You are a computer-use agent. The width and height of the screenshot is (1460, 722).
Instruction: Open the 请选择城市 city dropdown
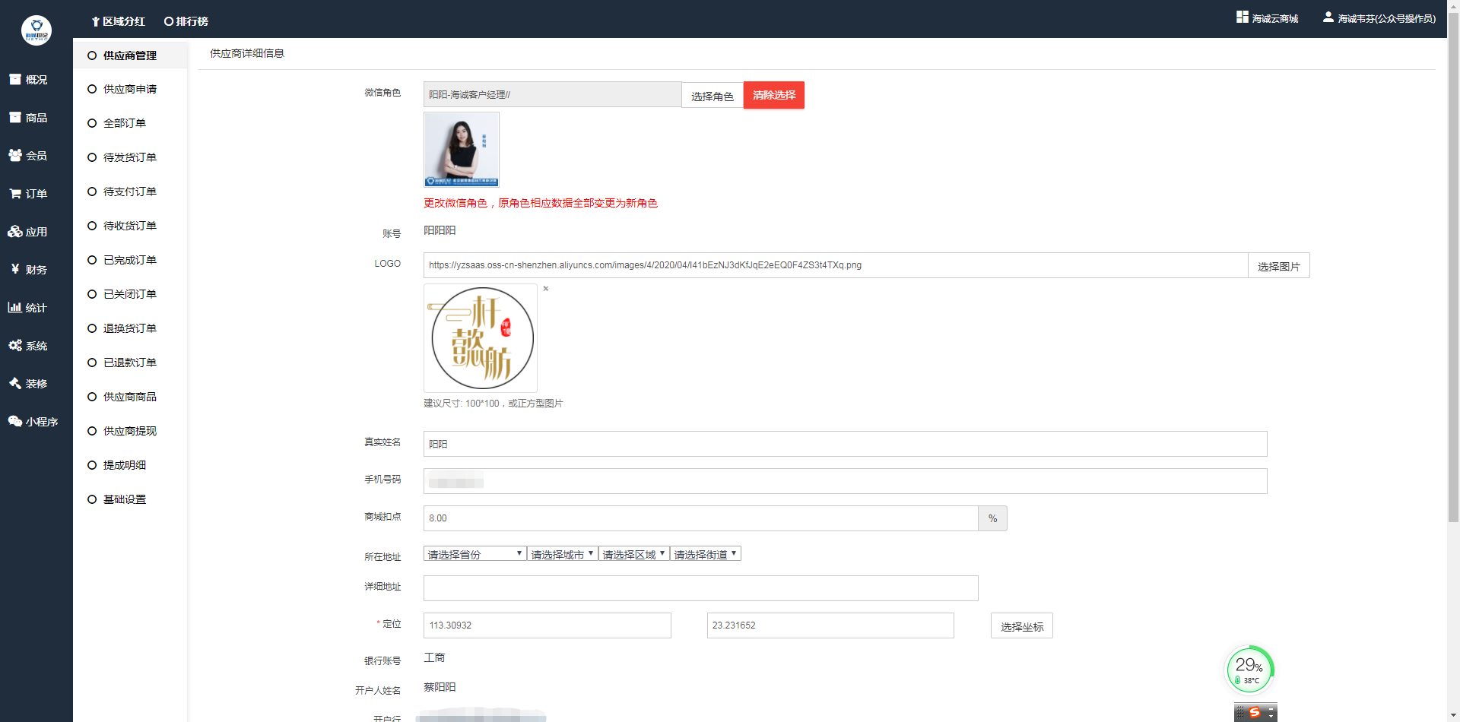click(563, 554)
